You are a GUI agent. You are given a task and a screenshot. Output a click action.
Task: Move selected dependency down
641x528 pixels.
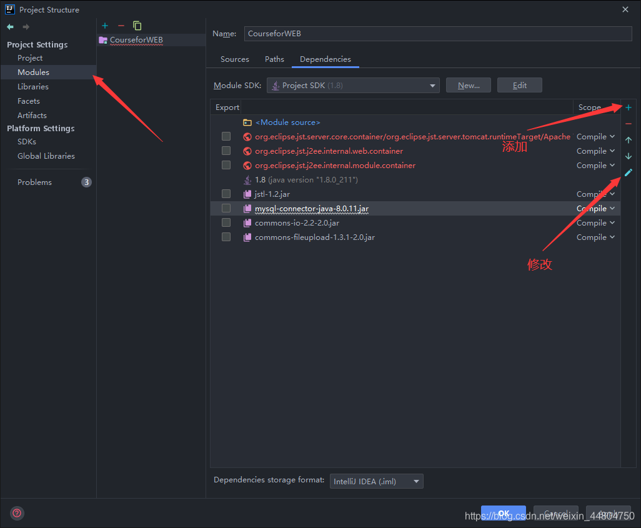[629, 156]
